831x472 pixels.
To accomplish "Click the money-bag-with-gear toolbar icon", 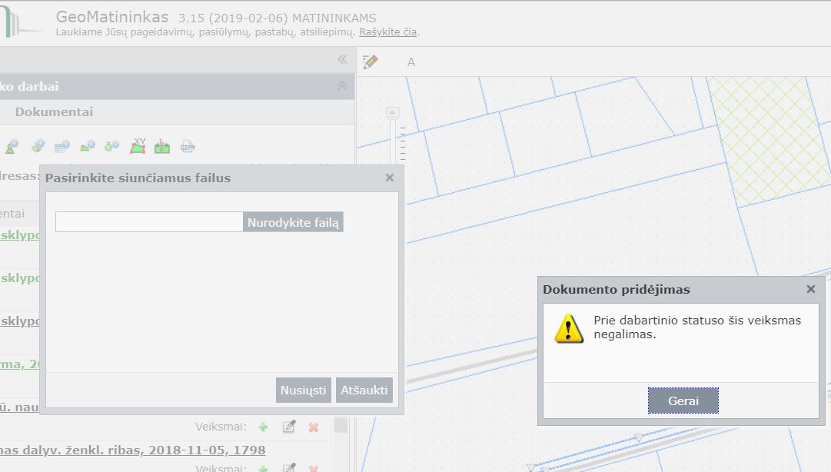I will point(111,146).
